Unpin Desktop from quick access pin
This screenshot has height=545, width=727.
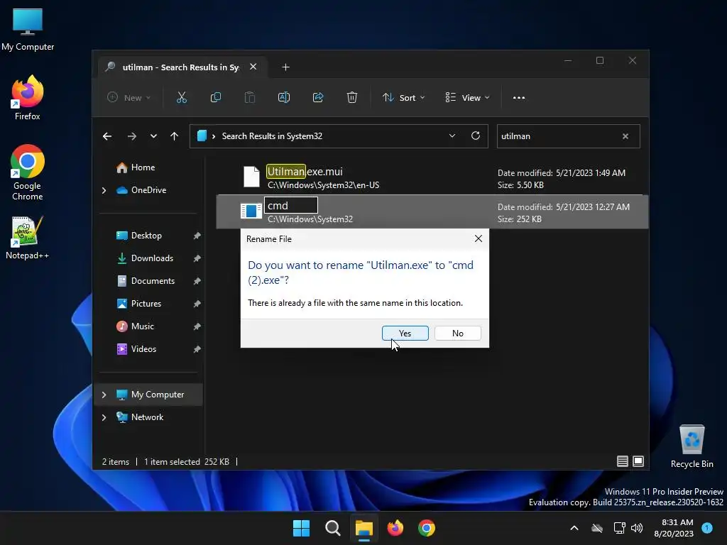coord(197,236)
